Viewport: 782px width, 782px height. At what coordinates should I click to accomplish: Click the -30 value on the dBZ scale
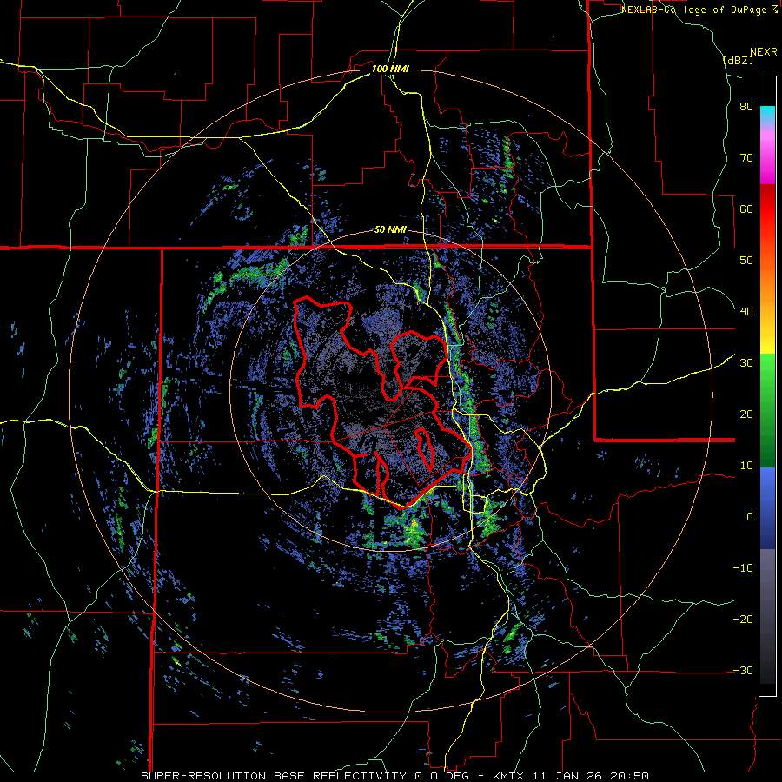coord(743,670)
